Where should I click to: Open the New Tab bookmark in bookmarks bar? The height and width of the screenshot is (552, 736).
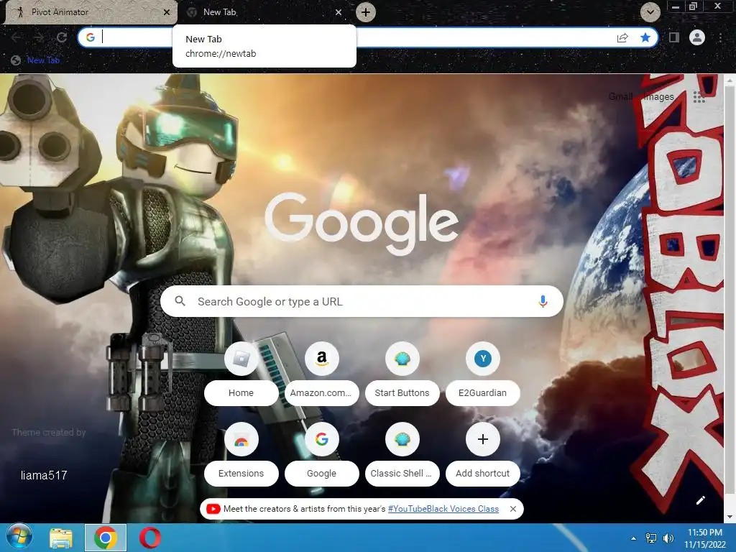pyautogui.click(x=36, y=60)
